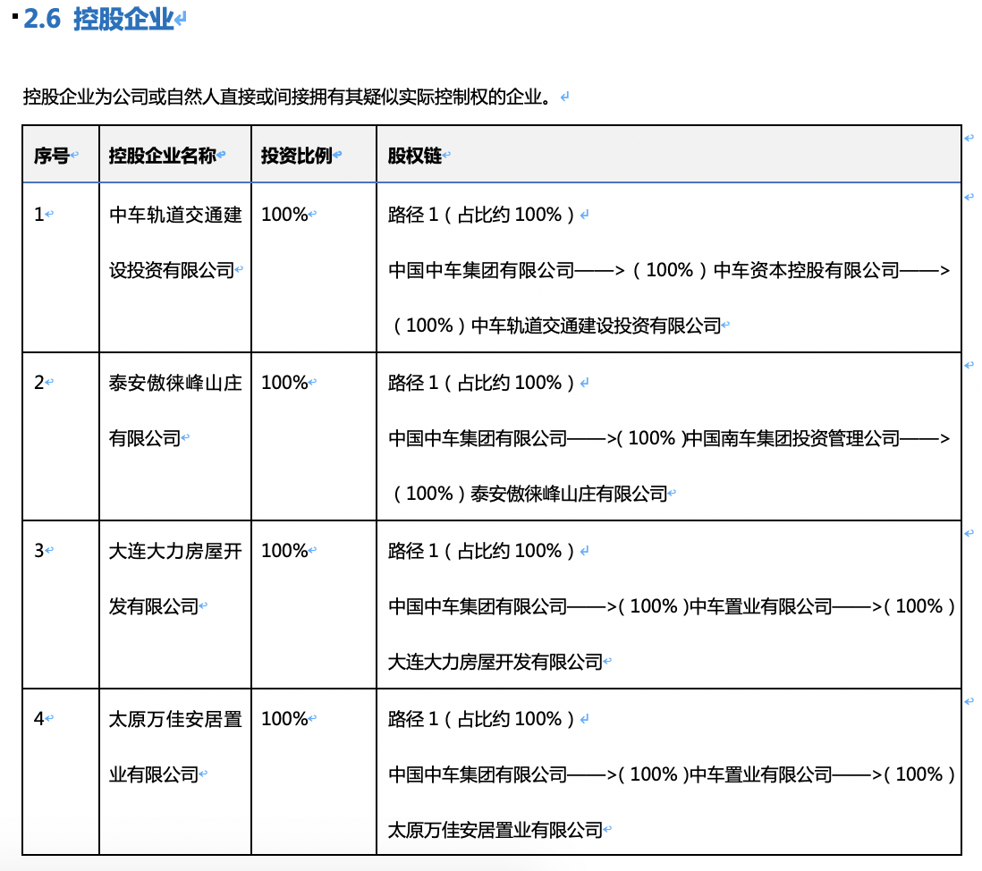Click serial number cell "1"
This screenshot has height=871, width=982.
(38, 215)
